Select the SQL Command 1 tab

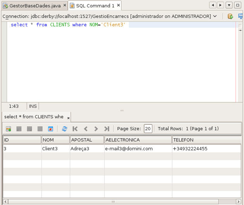(95, 6)
